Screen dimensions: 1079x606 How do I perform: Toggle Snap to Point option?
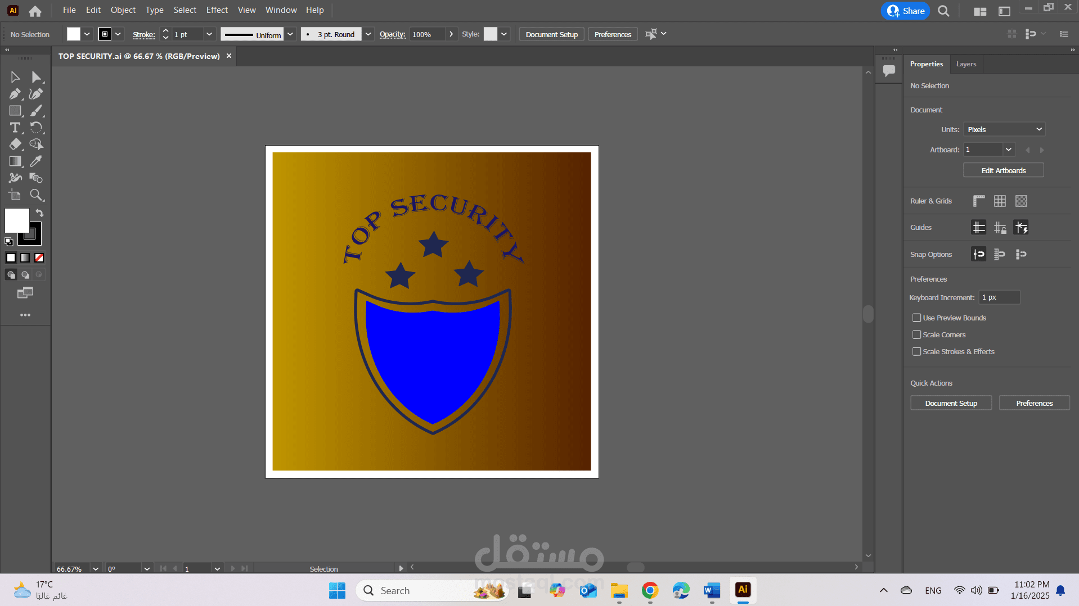(x=979, y=254)
